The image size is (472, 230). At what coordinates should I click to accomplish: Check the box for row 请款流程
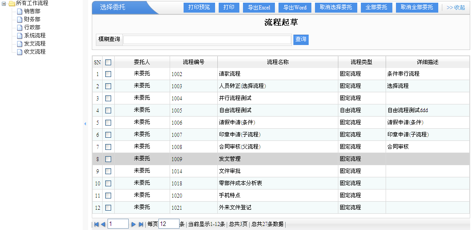click(108, 74)
